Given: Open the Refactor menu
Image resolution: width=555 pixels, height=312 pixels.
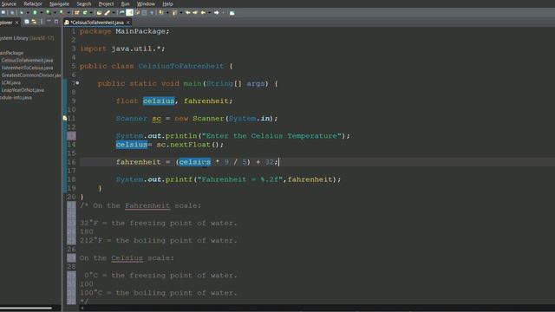Looking at the screenshot, I should pyautogui.click(x=33, y=3).
